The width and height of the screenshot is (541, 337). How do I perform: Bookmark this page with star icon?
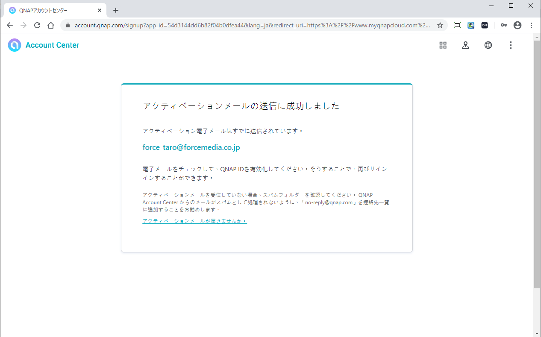tap(440, 25)
